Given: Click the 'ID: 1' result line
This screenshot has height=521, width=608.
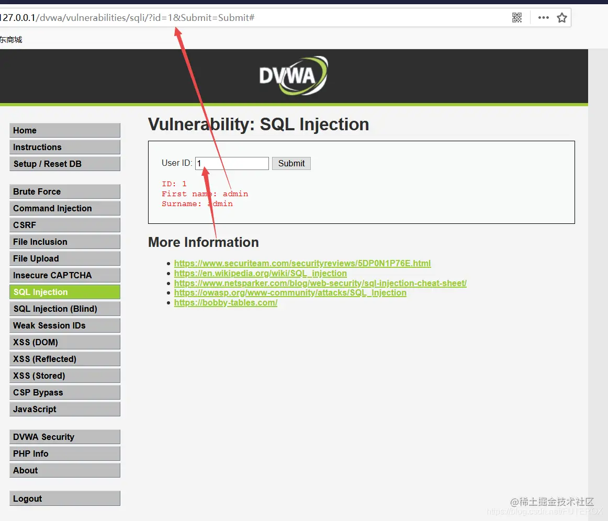Looking at the screenshot, I should coord(174,184).
